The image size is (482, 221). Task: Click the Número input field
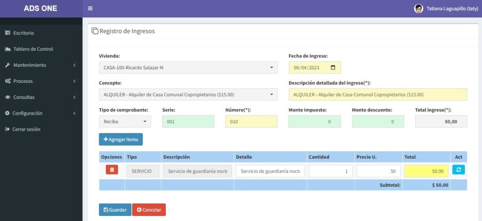pos(251,121)
